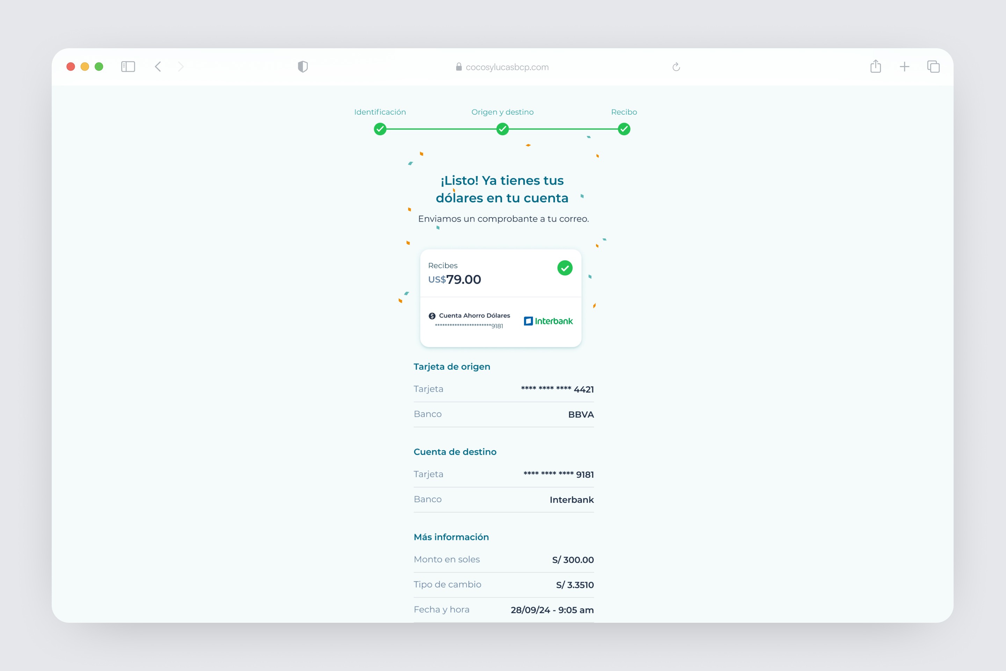Click the US$79.00 received amount
Screen dimensions: 1006x671
tap(455, 280)
